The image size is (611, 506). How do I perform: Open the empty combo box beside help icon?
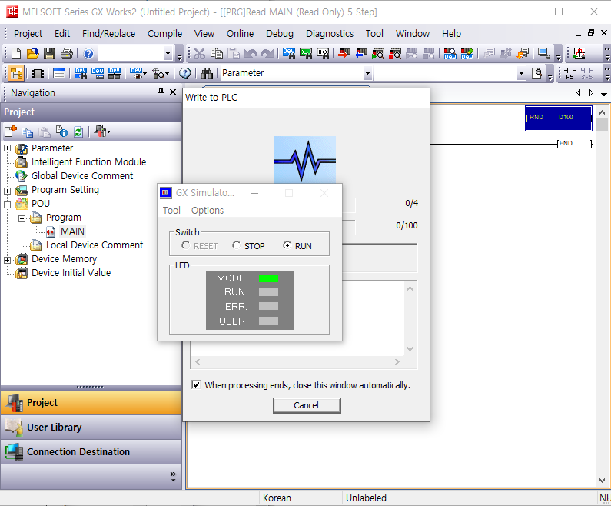(x=168, y=53)
